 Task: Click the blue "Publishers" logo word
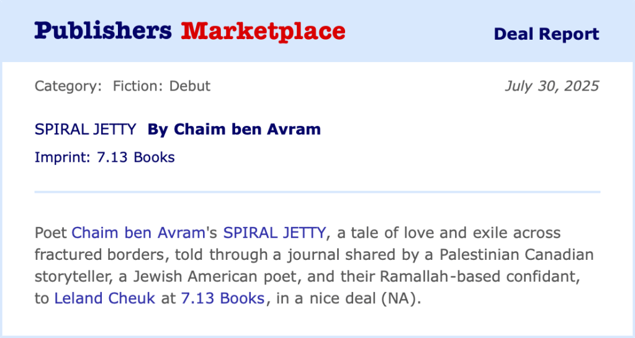(102, 30)
